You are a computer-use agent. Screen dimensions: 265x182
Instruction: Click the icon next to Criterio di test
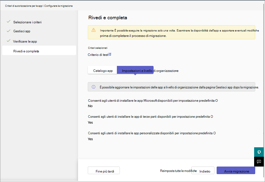tap(110, 54)
